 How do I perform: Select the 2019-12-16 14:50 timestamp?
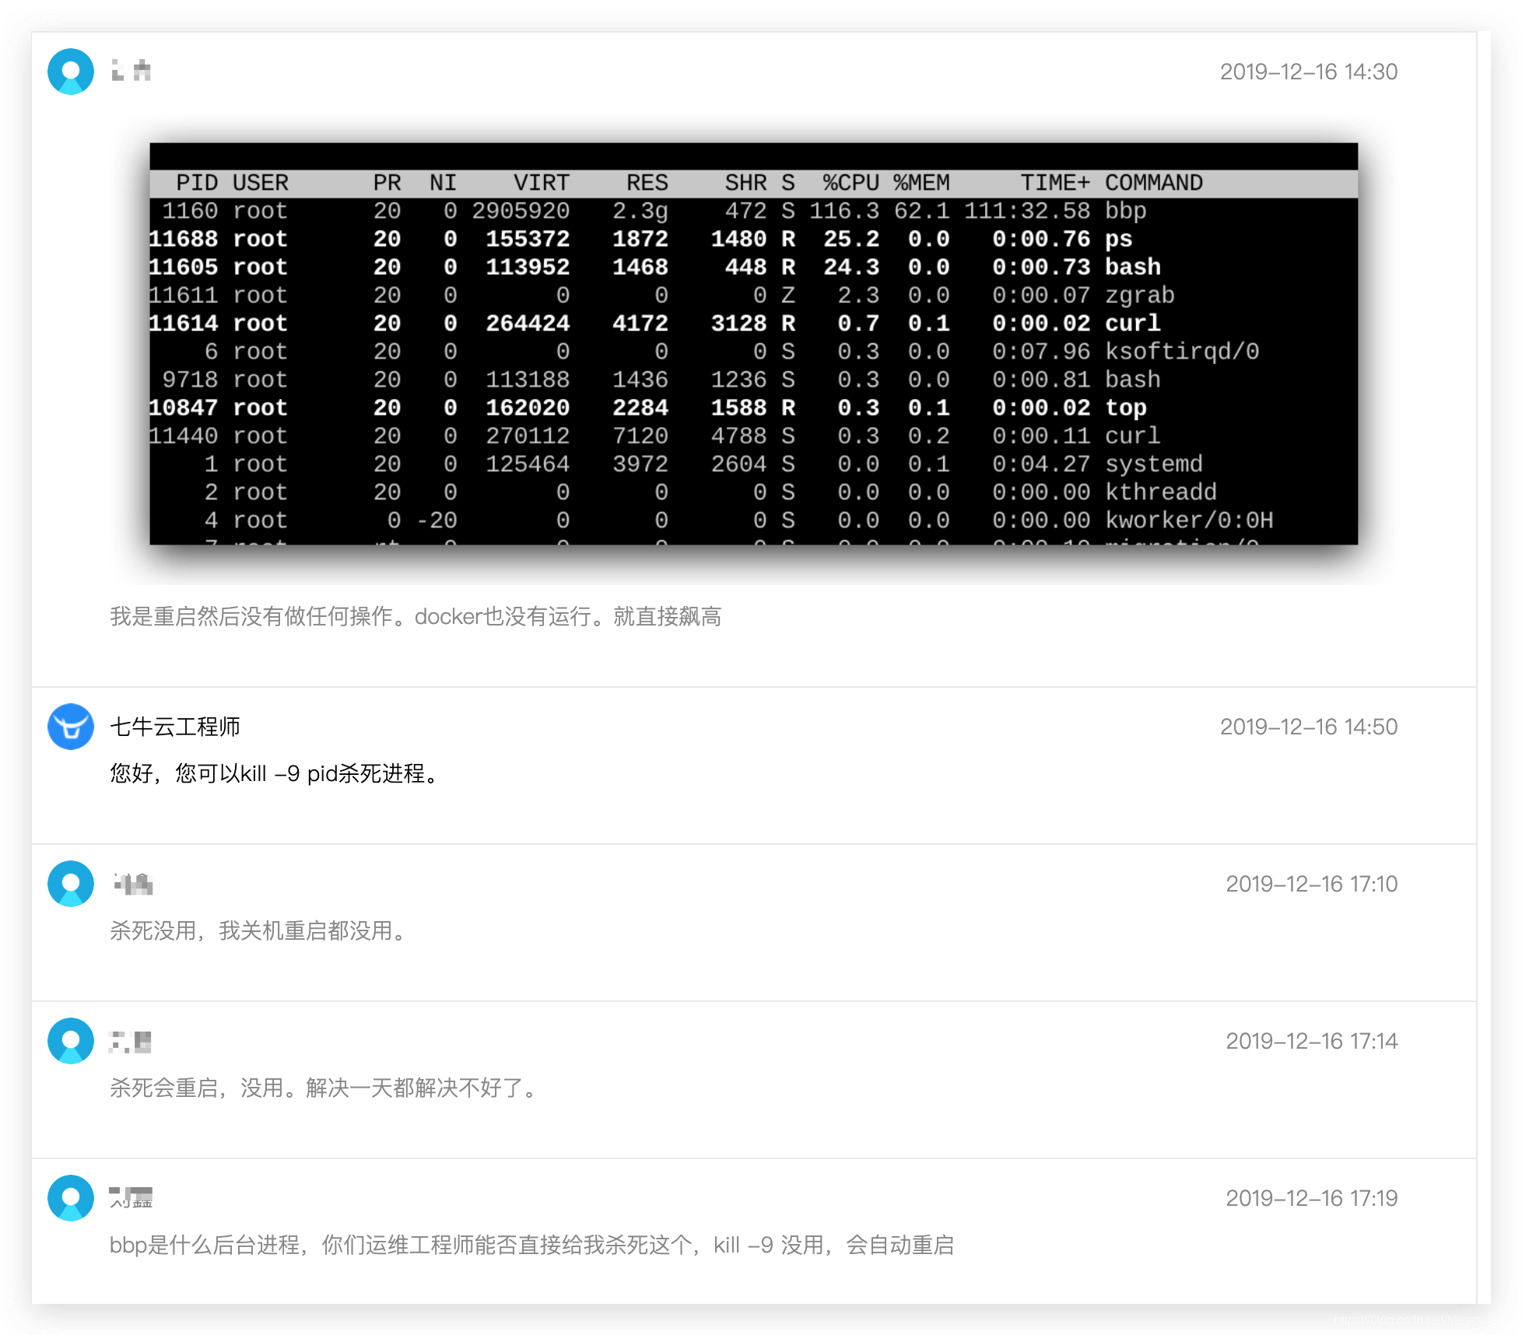tap(1308, 727)
